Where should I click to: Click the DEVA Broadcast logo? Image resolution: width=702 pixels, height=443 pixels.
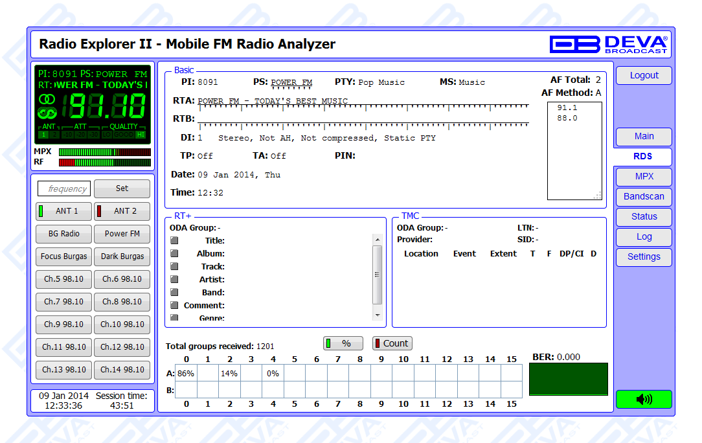608,44
